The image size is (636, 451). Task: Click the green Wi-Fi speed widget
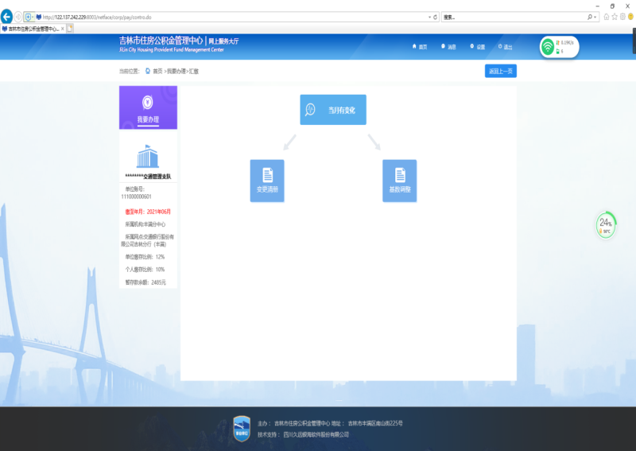tap(559, 48)
